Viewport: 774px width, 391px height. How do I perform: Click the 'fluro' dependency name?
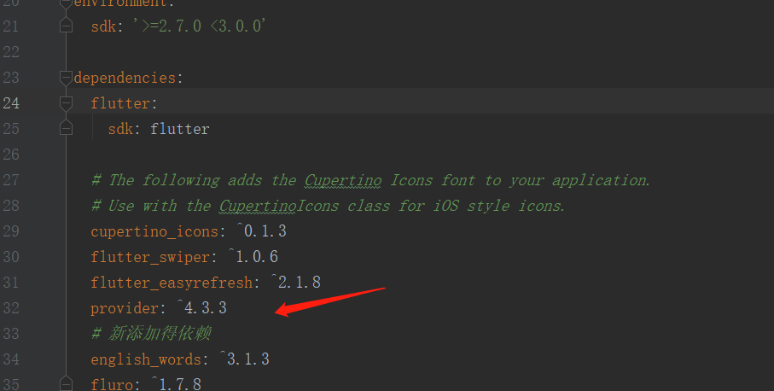[x=112, y=384]
